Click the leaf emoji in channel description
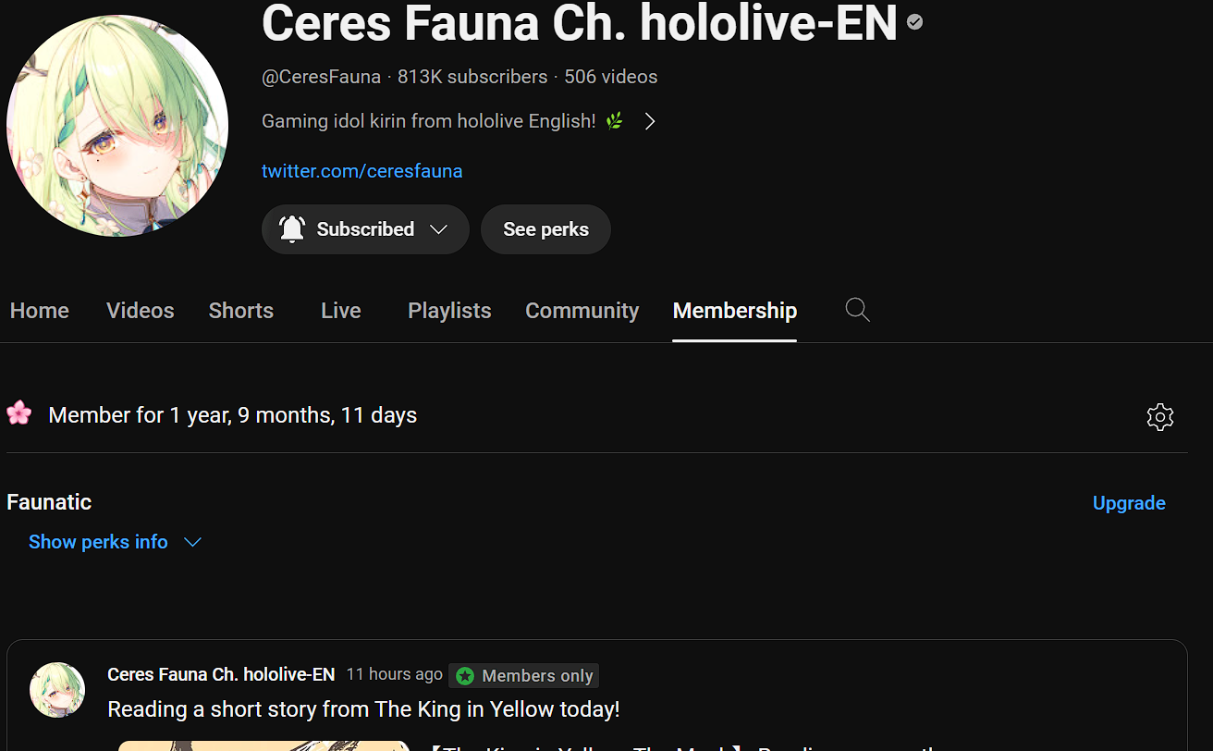The height and width of the screenshot is (751, 1213). tap(615, 121)
